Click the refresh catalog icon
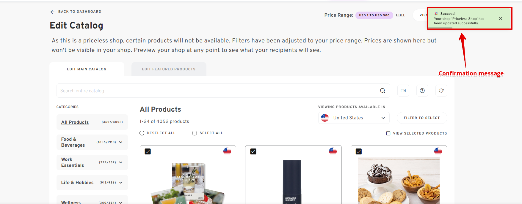Image resolution: width=522 pixels, height=204 pixels. (x=441, y=91)
